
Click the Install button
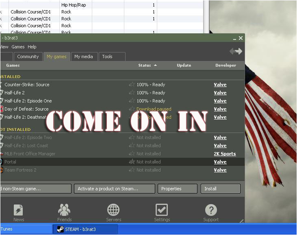pos(221,189)
